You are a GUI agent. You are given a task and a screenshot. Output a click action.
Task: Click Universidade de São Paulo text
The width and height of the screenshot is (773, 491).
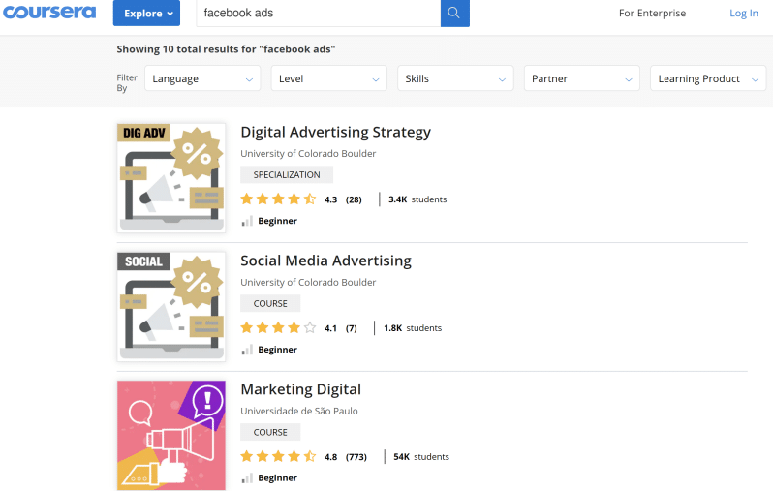(299, 411)
